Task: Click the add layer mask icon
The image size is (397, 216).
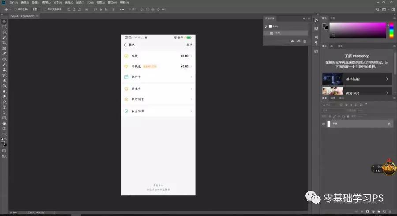Action: [367, 212]
